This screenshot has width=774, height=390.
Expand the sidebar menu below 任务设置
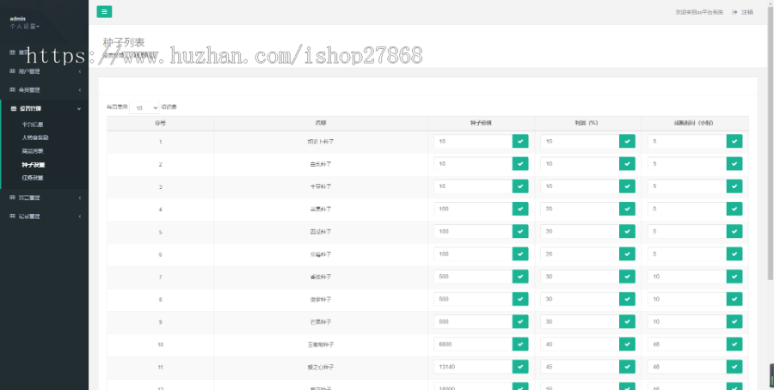(45, 198)
